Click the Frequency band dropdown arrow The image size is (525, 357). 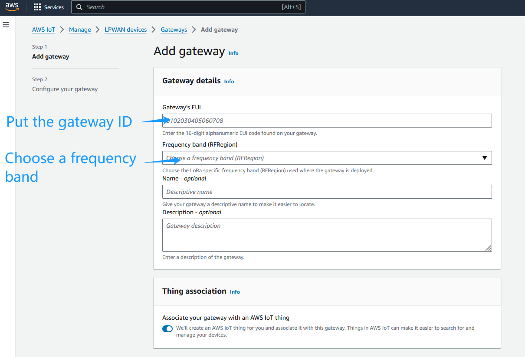[485, 158]
